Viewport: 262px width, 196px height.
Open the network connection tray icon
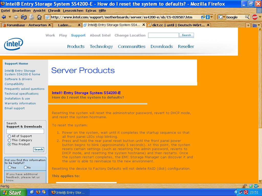(x=241, y=192)
